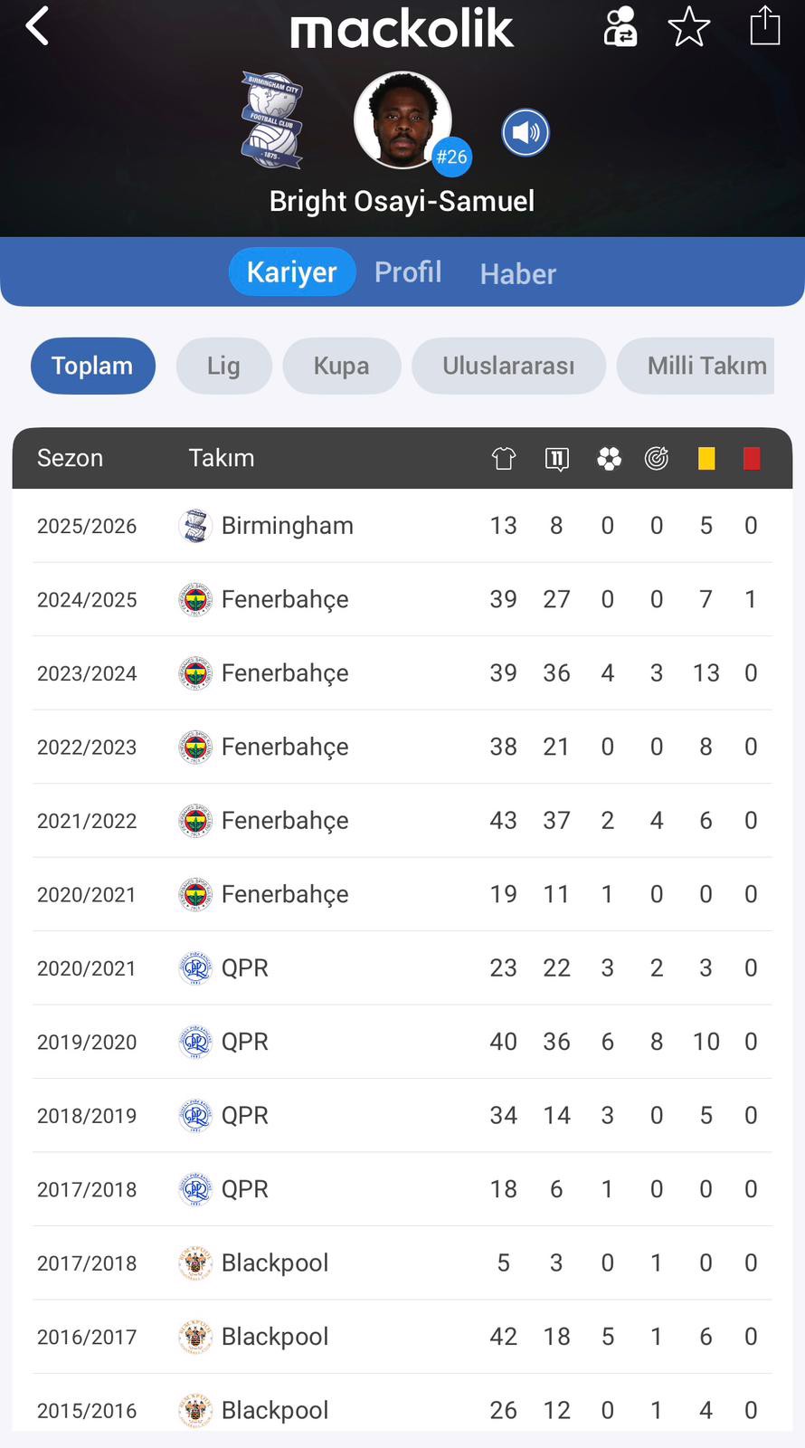Toggle the speaker notification icon

526,133
